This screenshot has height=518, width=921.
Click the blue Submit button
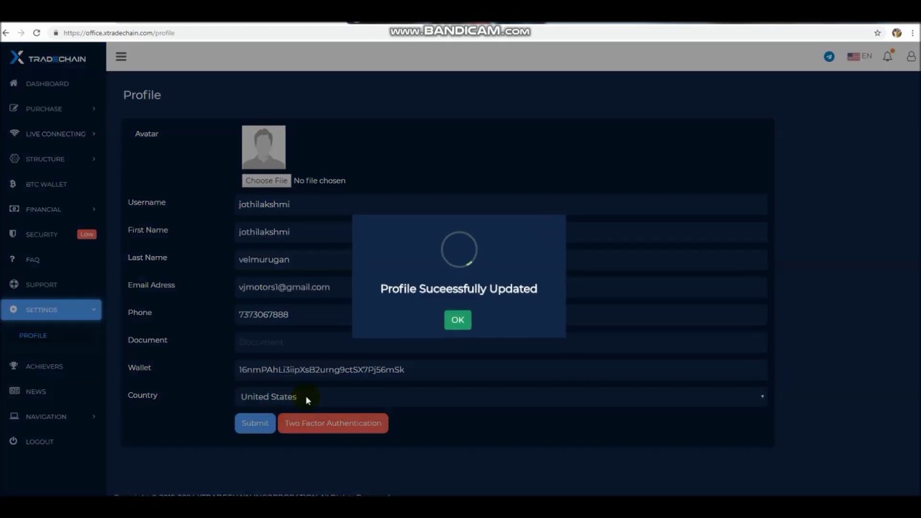coord(255,423)
